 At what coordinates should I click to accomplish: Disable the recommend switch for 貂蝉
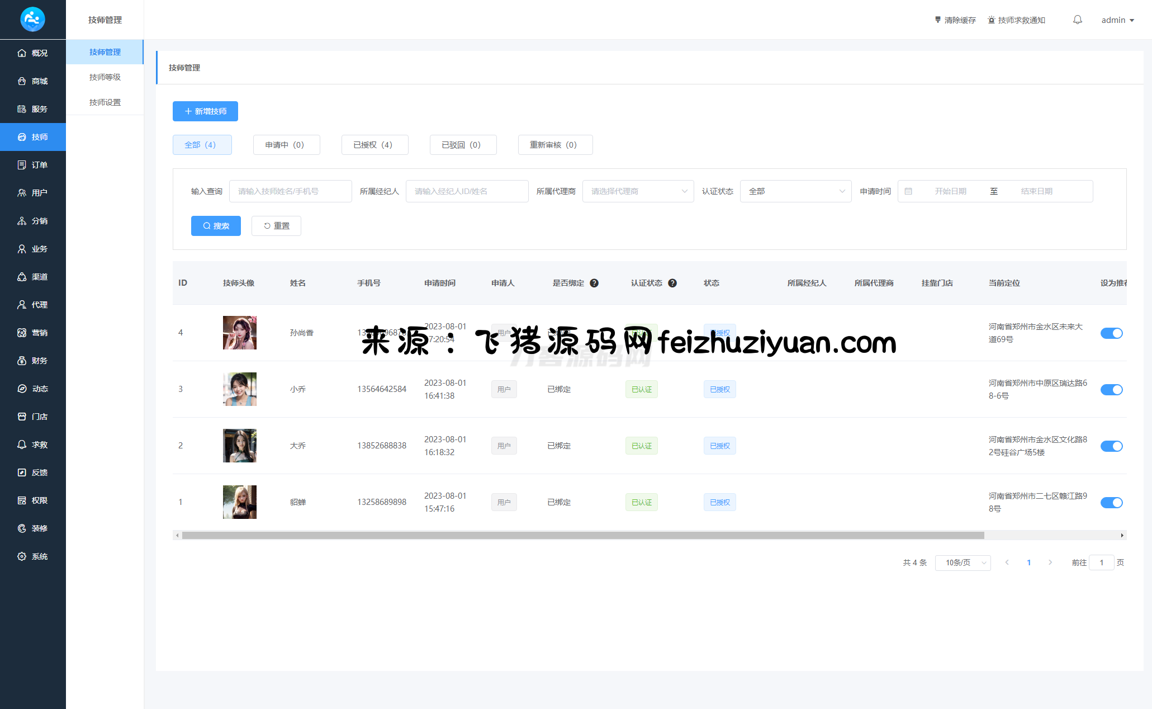pyautogui.click(x=1111, y=503)
